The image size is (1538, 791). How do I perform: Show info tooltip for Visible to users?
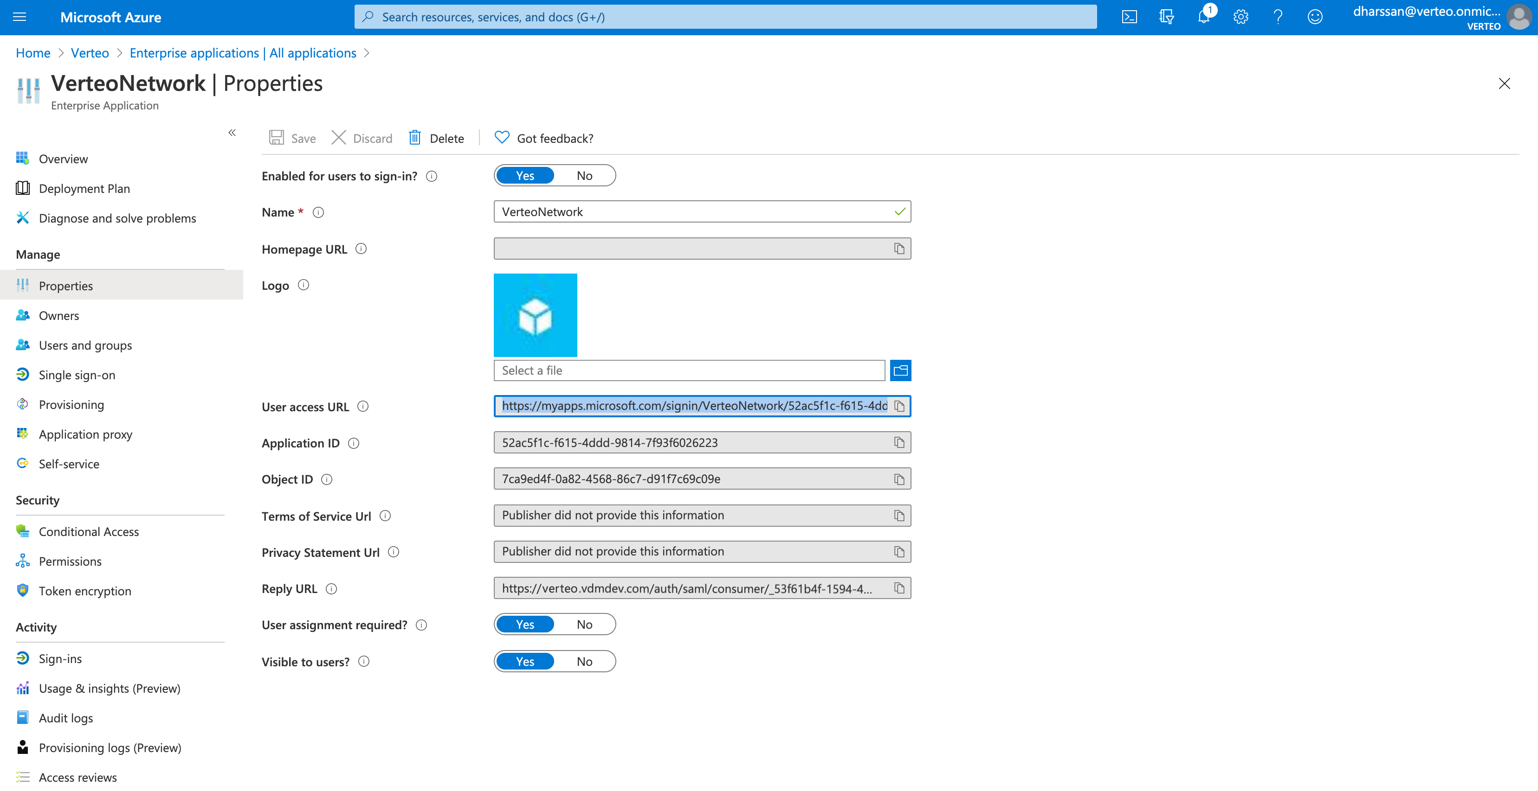click(x=363, y=662)
